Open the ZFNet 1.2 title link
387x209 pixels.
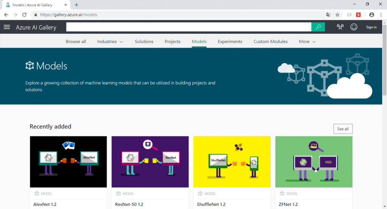pyautogui.click(x=288, y=204)
